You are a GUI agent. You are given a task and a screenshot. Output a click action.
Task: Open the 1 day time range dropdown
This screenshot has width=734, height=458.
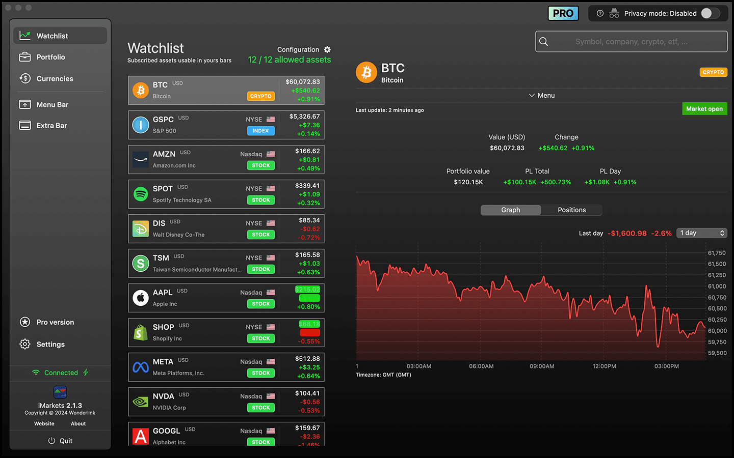pos(702,233)
